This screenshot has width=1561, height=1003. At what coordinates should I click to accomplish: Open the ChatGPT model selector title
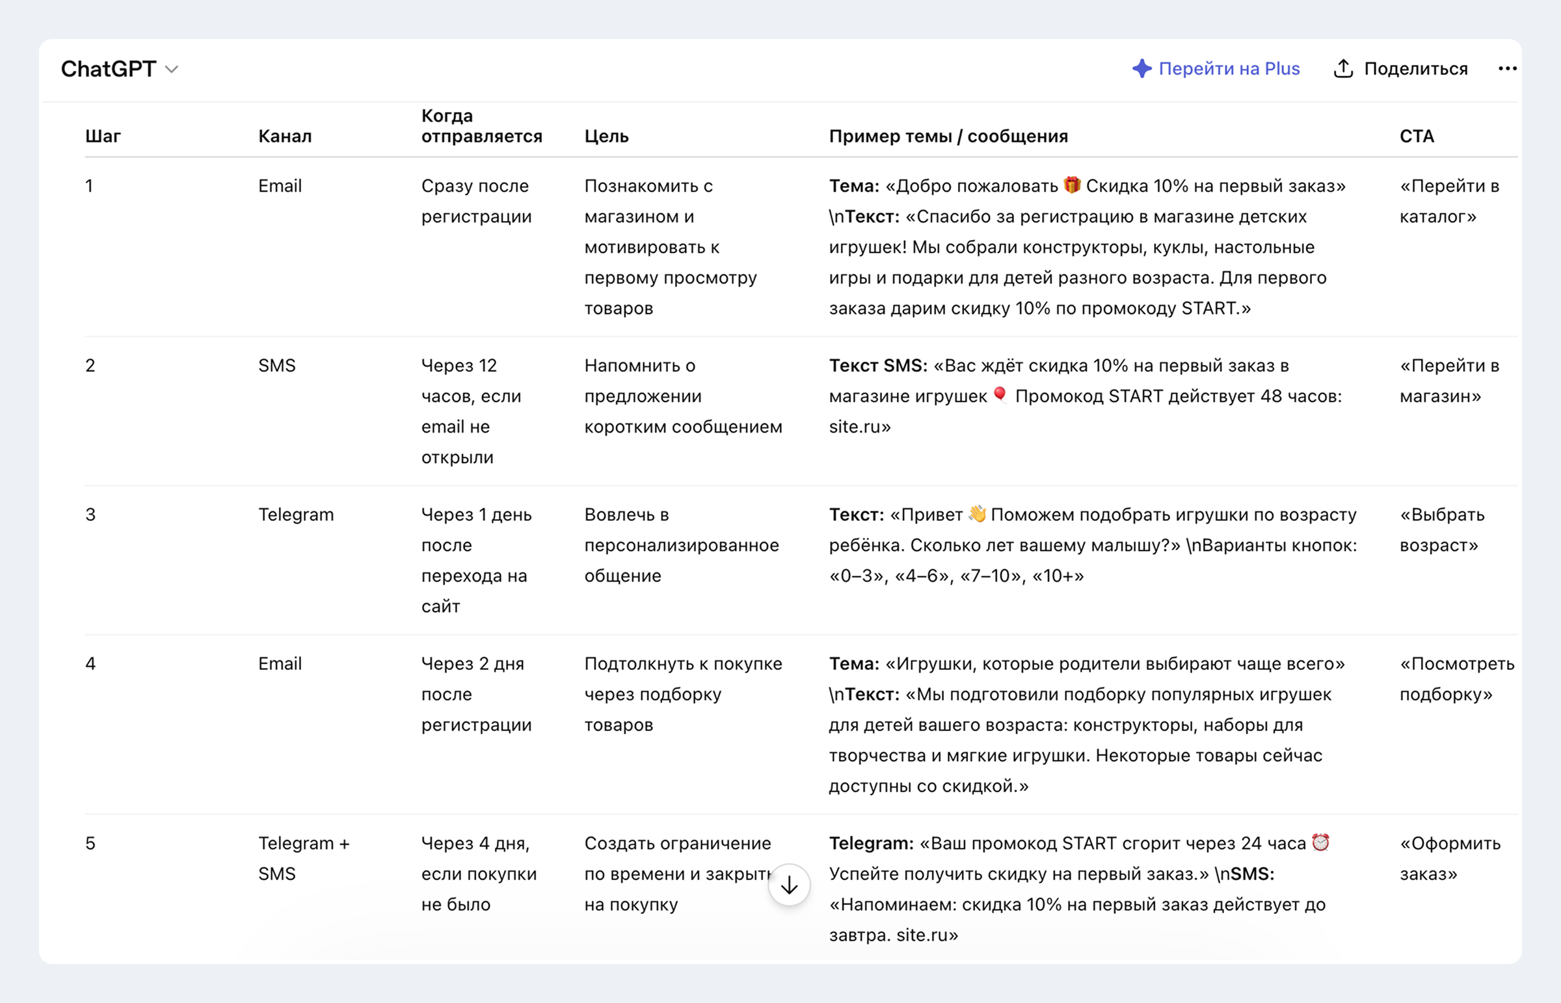tap(108, 69)
